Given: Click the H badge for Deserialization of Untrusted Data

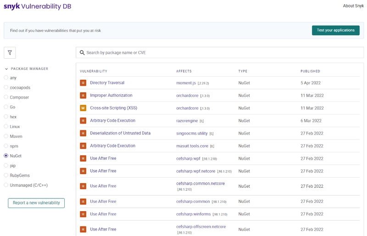Looking at the screenshot, I should [83, 133].
